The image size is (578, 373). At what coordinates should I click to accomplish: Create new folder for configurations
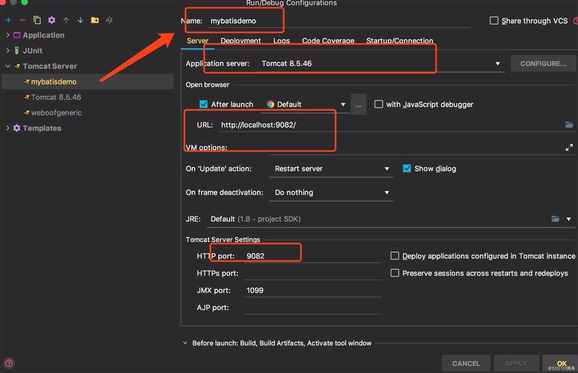95,20
